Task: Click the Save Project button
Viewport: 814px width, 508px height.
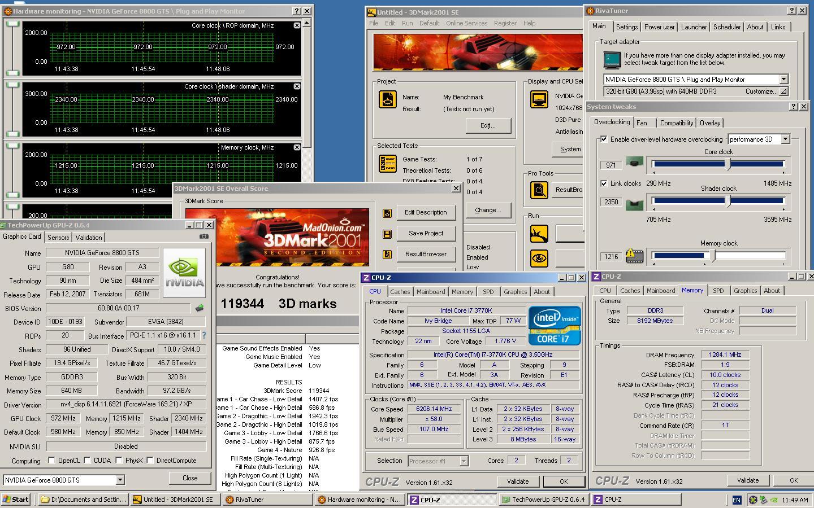Action: click(426, 233)
